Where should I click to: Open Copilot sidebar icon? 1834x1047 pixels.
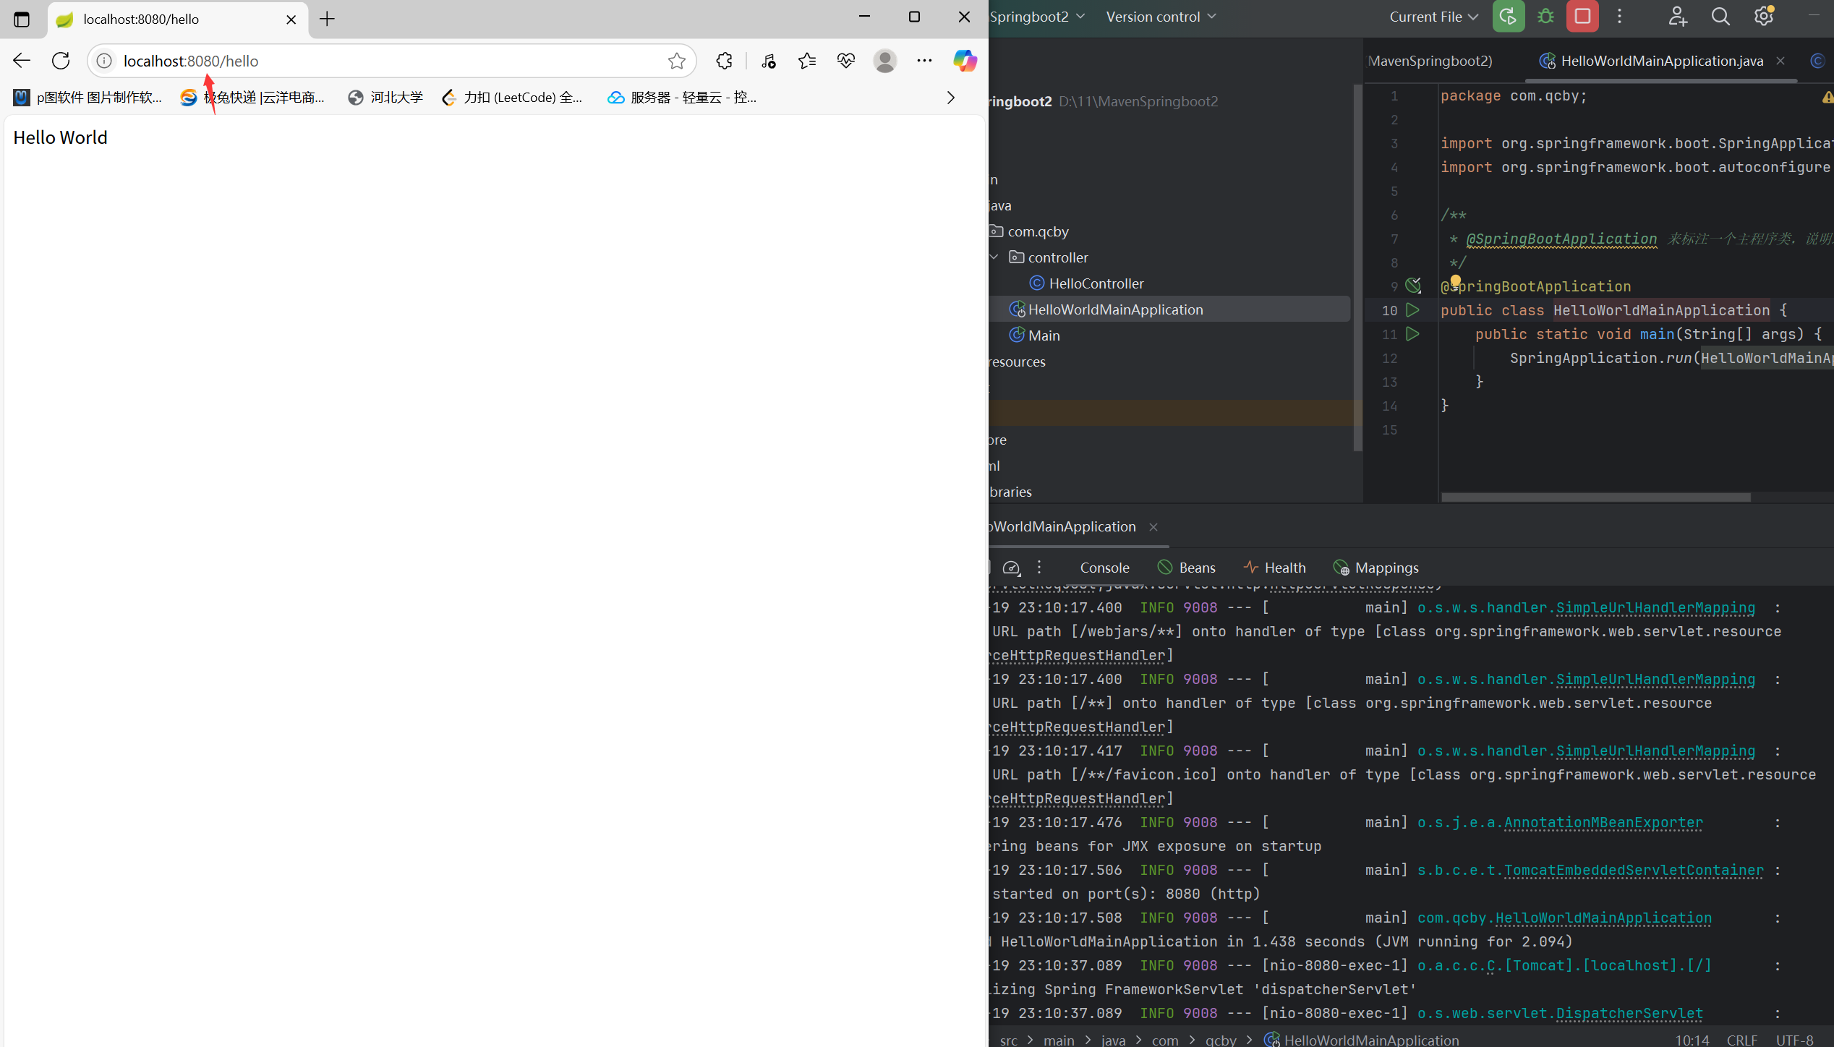pos(965,61)
